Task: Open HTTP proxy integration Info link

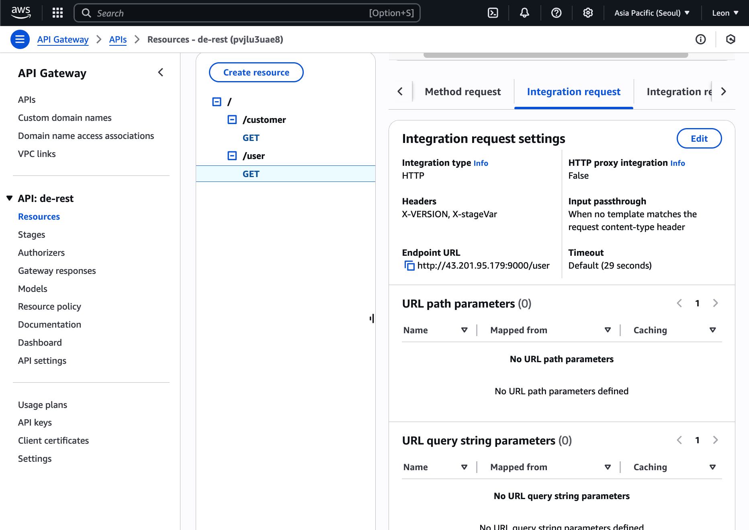Action: tap(677, 163)
